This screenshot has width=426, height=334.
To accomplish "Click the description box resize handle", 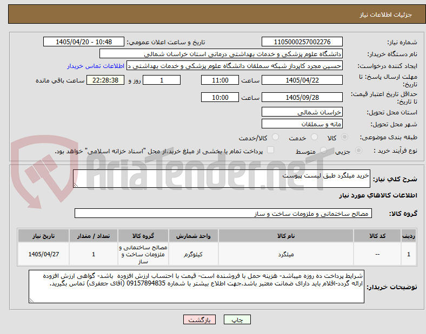I will tap(76, 185).
